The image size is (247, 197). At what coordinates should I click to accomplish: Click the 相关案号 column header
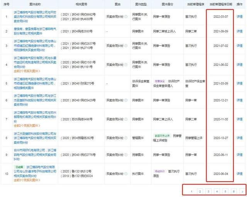pos(81,4)
